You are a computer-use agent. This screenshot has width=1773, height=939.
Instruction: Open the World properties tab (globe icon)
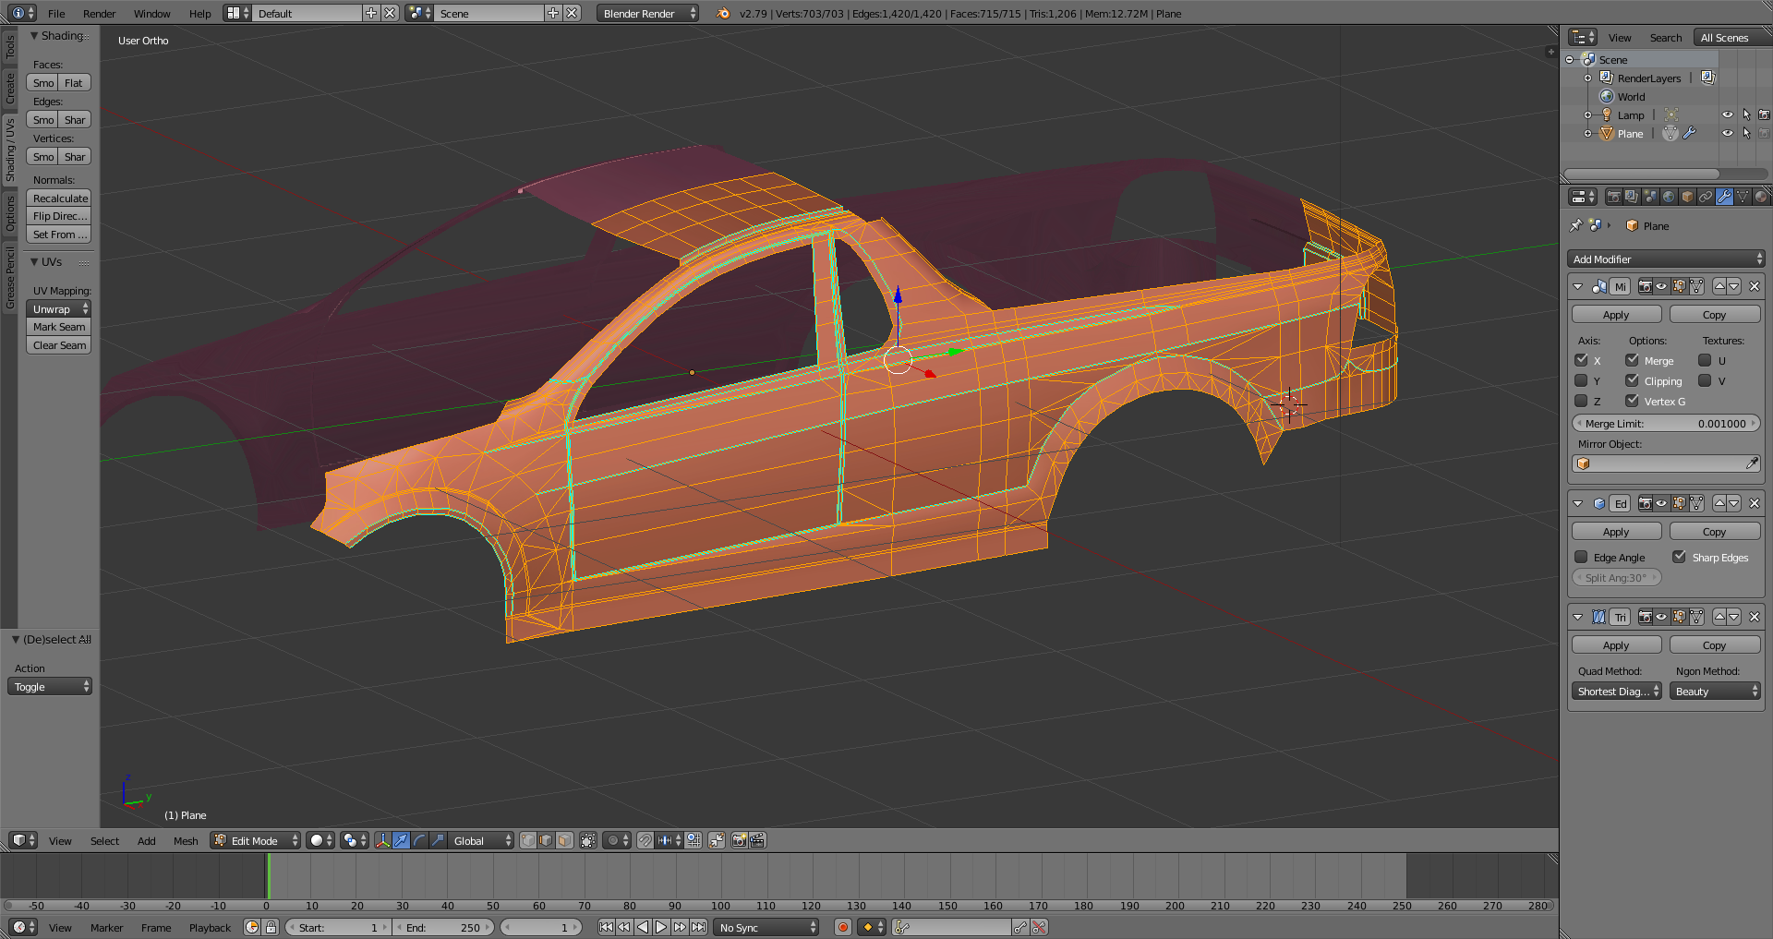[x=1669, y=197]
